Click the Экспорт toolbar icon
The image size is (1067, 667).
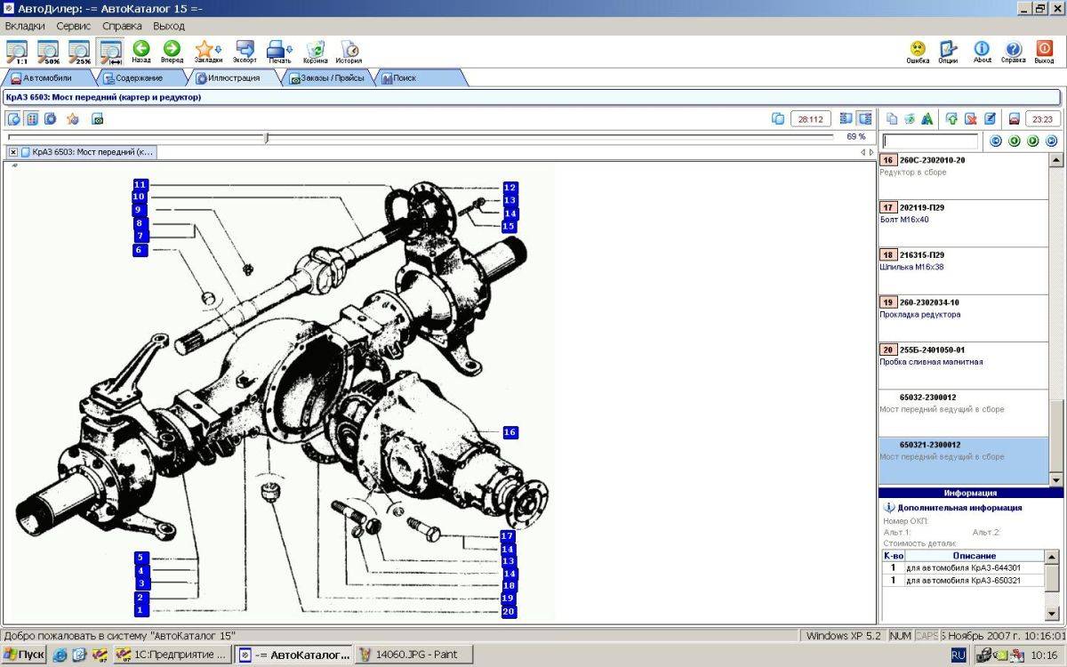245,52
